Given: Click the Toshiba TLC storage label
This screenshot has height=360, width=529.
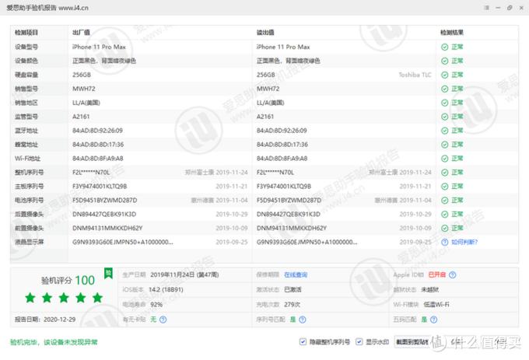Looking at the screenshot, I should [x=415, y=75].
